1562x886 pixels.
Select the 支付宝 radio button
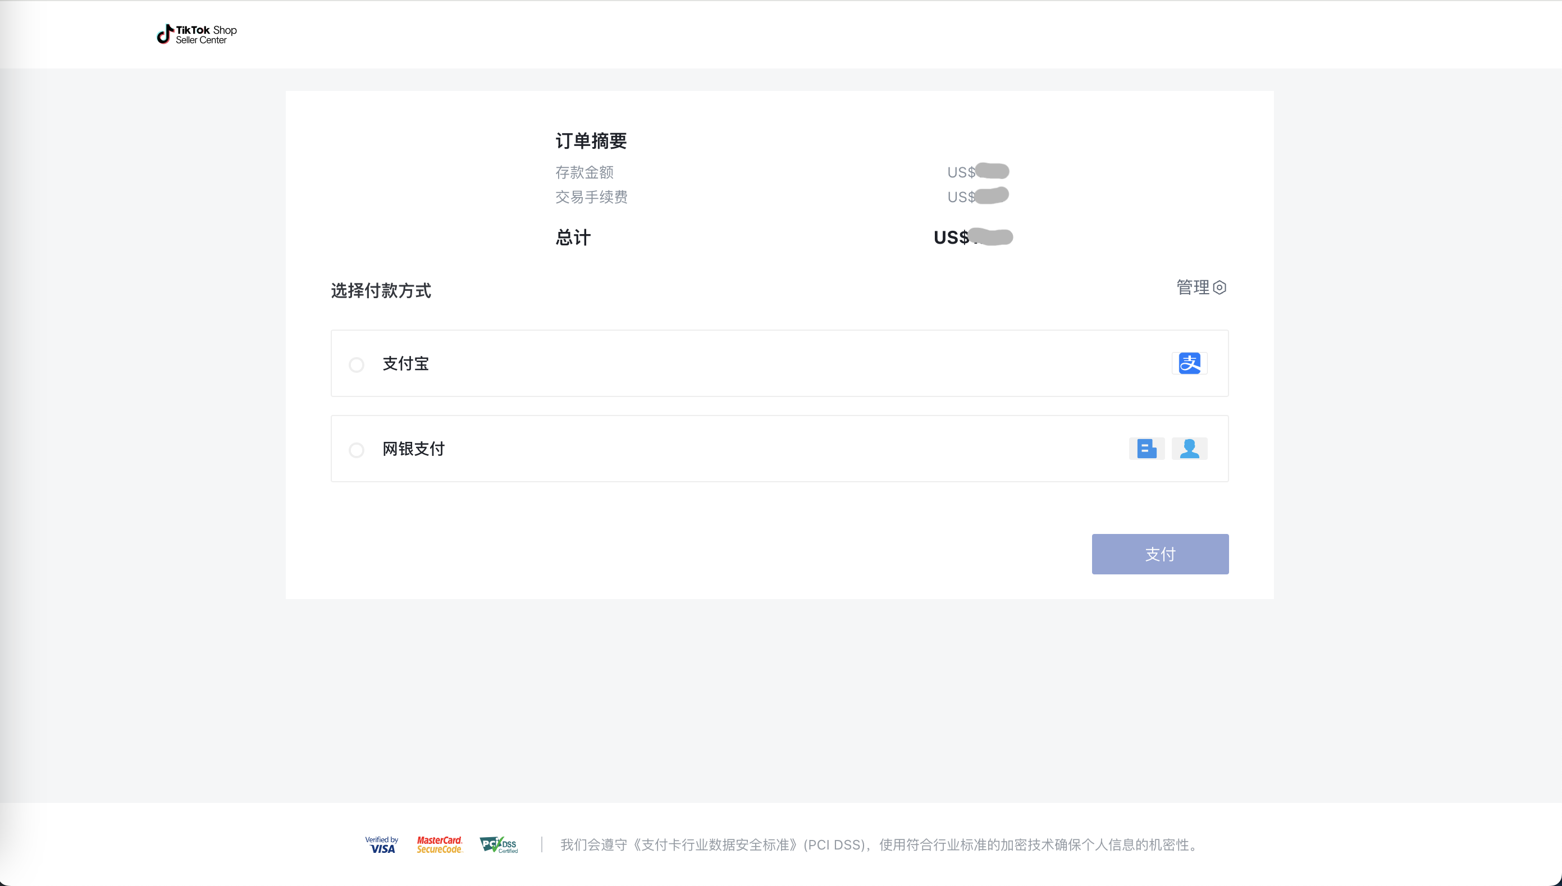pyautogui.click(x=357, y=364)
